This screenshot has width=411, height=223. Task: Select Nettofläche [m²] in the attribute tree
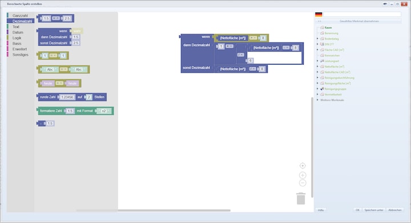[x=335, y=66]
